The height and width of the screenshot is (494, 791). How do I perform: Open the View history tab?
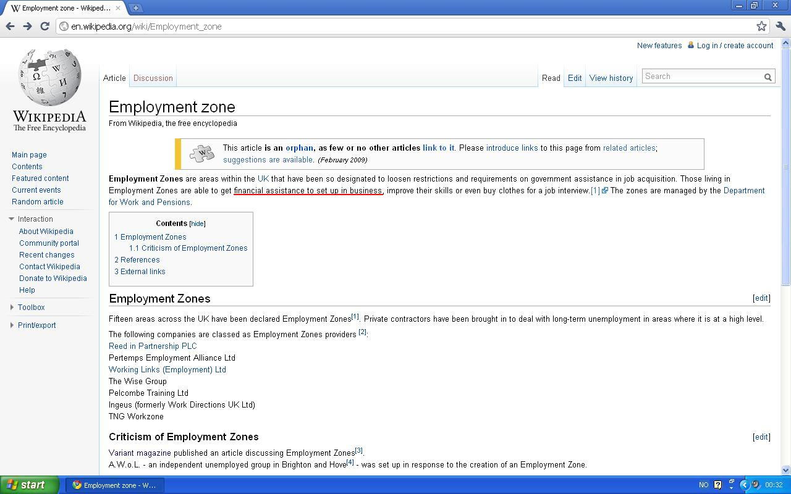[x=611, y=78]
